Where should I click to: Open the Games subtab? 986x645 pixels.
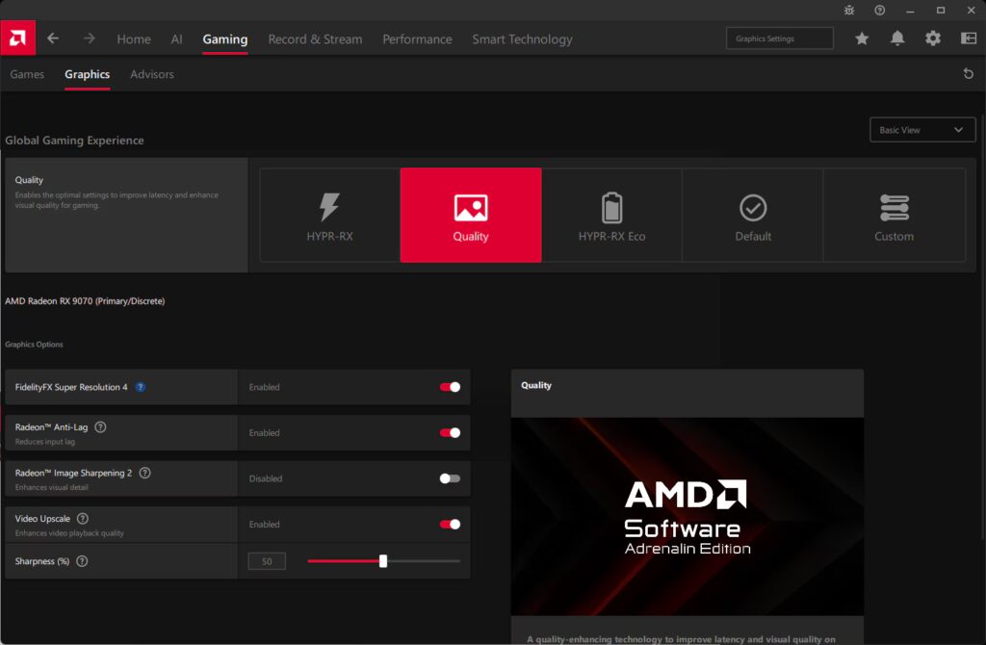point(27,74)
